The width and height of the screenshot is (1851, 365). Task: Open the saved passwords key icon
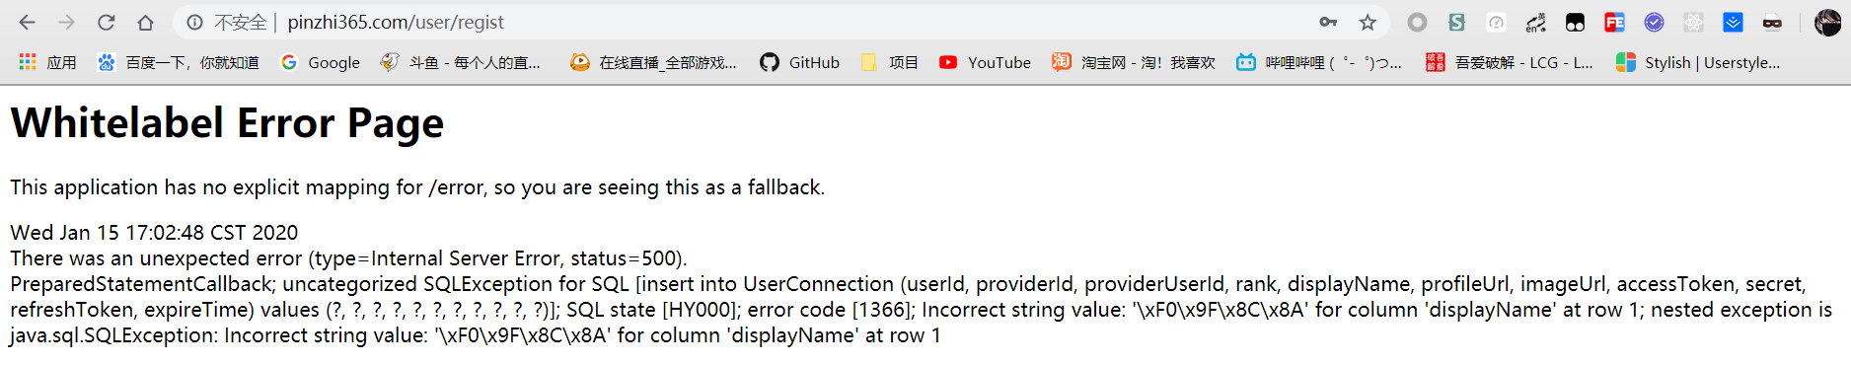coord(1328,22)
